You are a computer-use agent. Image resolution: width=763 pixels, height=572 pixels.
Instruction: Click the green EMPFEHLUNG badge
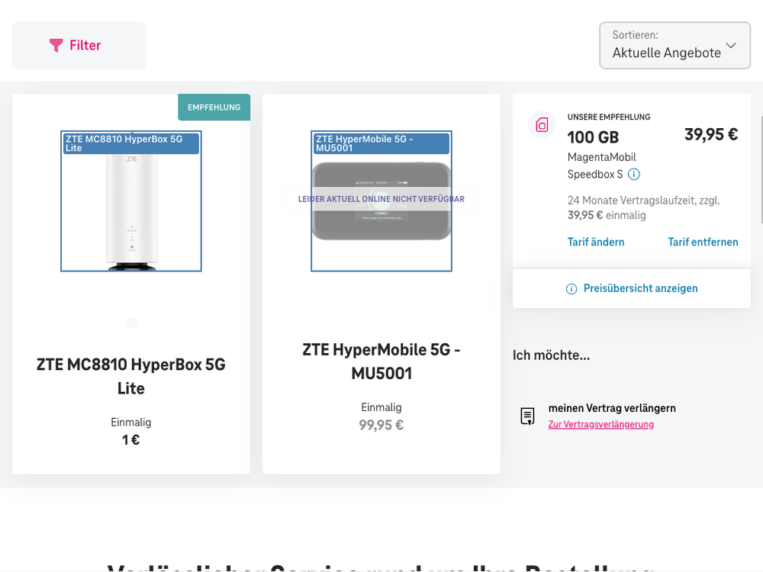(214, 107)
